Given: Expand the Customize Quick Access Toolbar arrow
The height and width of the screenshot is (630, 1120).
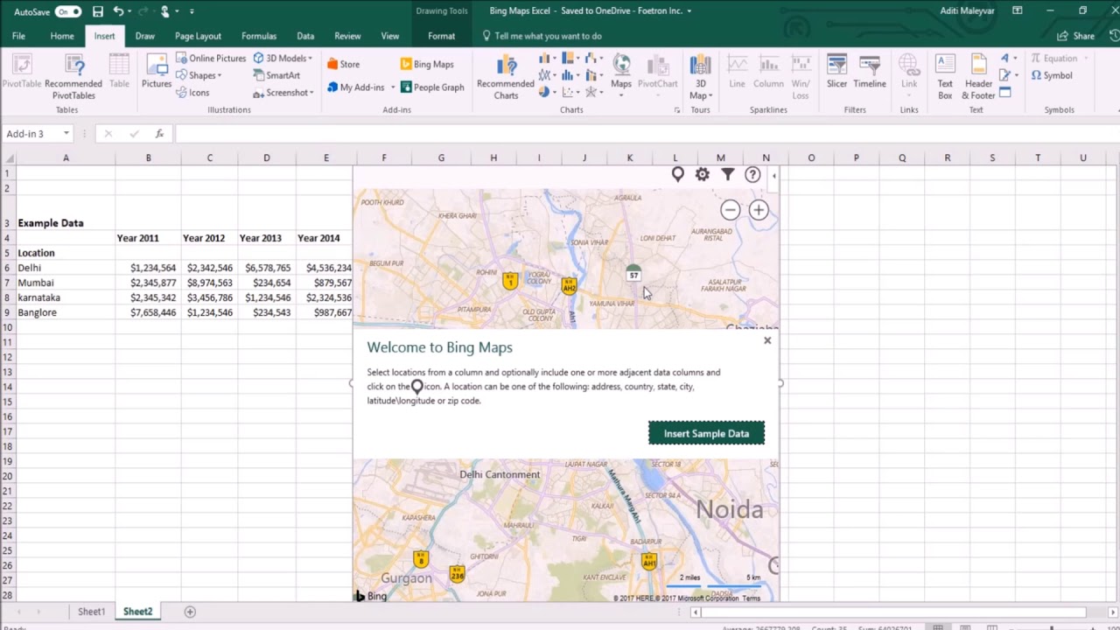Looking at the screenshot, I should tap(192, 11).
